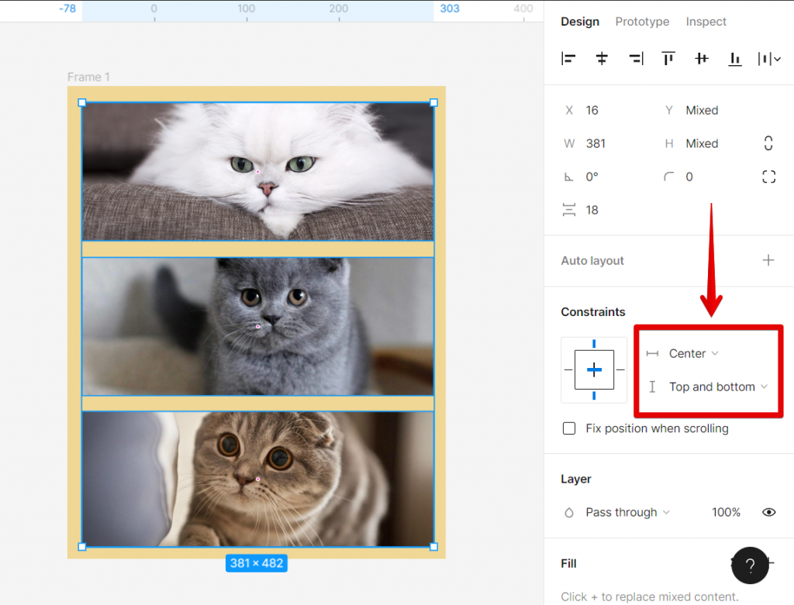Select the Align bottom icon
Image resolution: width=794 pixels, height=605 pixels.
click(734, 58)
